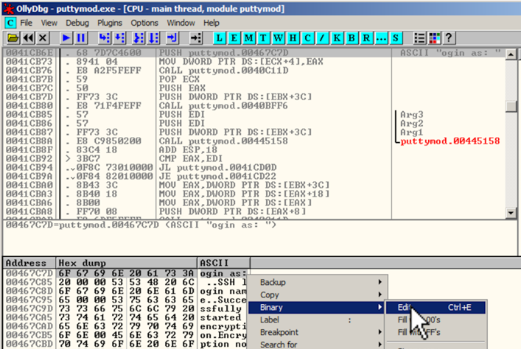521x349 pixels.
Task: Open the Debug menu
Action: [77, 23]
